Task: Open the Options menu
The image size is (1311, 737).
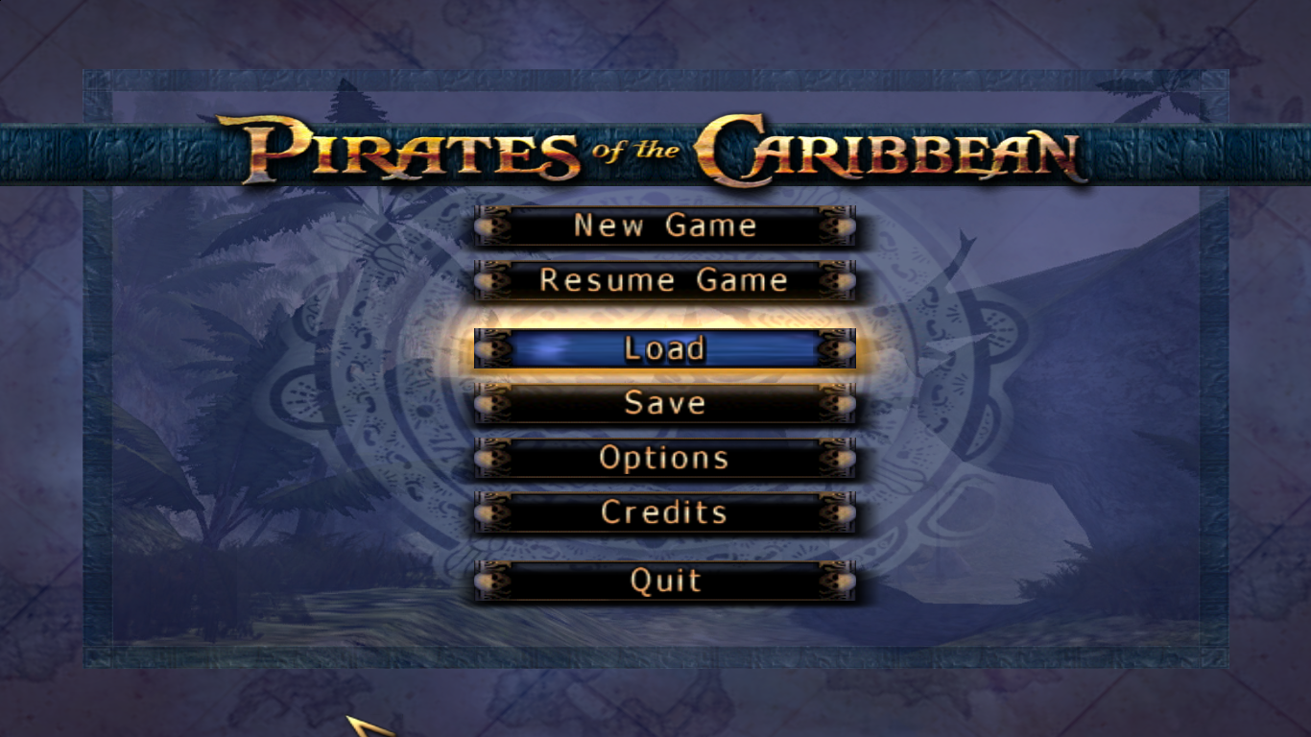Action: [664, 458]
